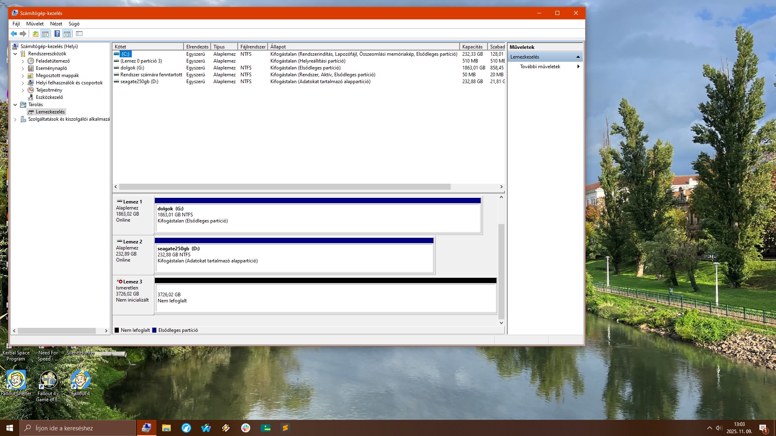776x436 pixels.
Task: Collapse the Lemezkezelés actions section header
Action: [578, 57]
